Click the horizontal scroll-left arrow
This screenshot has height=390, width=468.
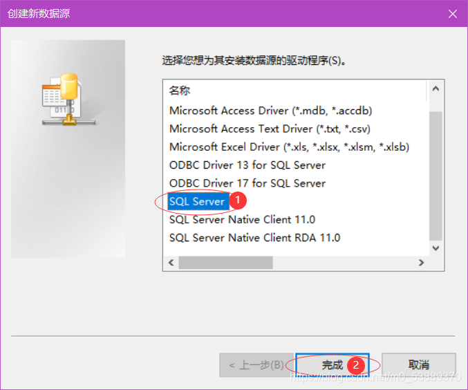pyautogui.click(x=171, y=263)
